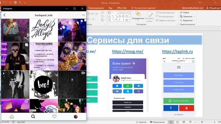The height and width of the screenshot is (124, 221).
Task: Open Instagram activity heart tab
Action: (54, 116)
